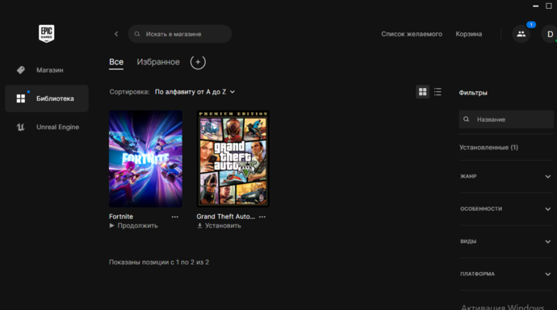Viewport: 557px width, 310px height.
Task: Expand the ЖАНР filter section
Action: click(x=505, y=177)
